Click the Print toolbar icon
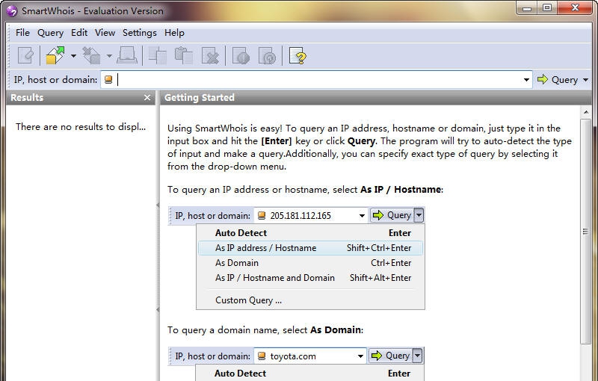Image resolution: width=598 pixels, height=381 pixels. click(x=127, y=56)
